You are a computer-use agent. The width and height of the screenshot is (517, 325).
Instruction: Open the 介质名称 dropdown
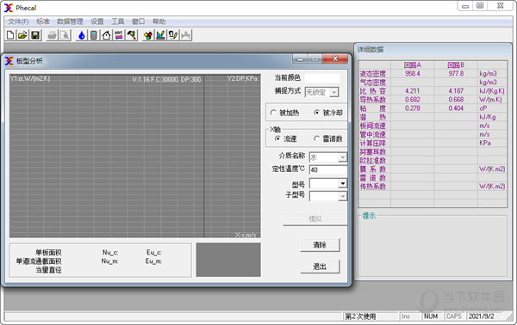point(342,157)
